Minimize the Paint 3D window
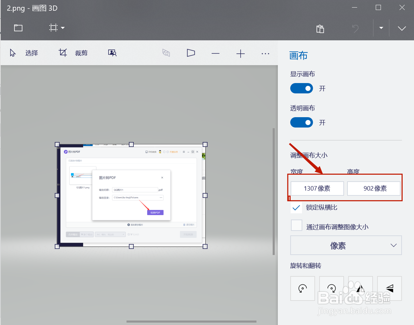 pos(354,8)
